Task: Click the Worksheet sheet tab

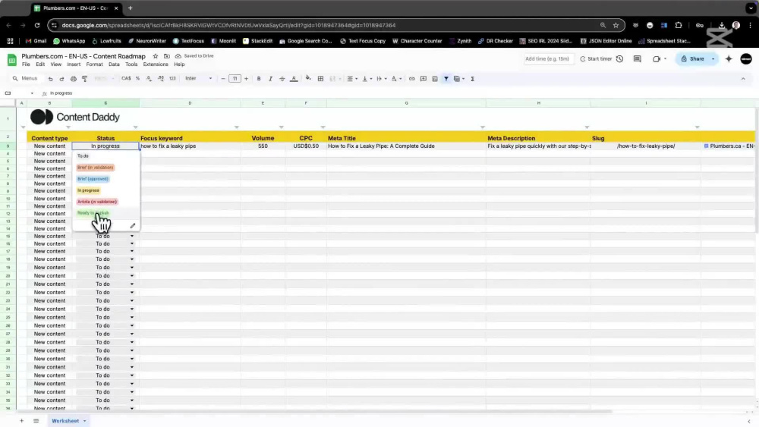Action: tap(65, 421)
